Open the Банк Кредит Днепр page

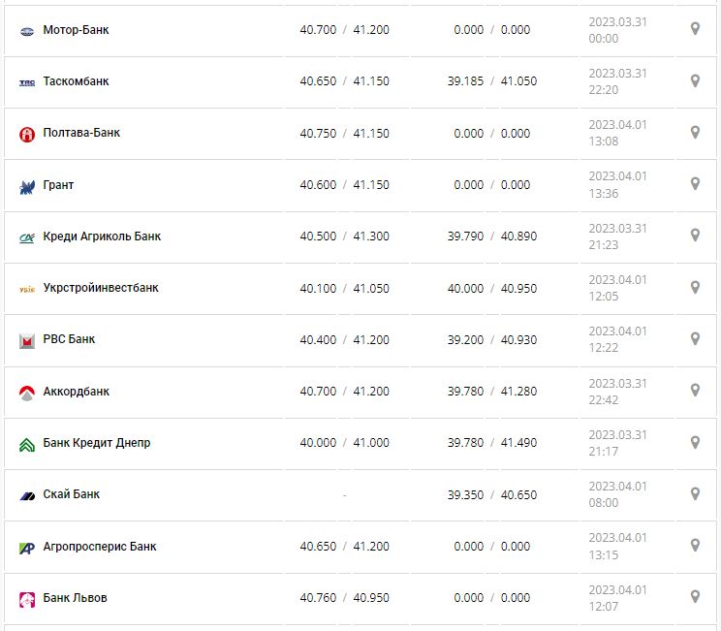(x=97, y=443)
